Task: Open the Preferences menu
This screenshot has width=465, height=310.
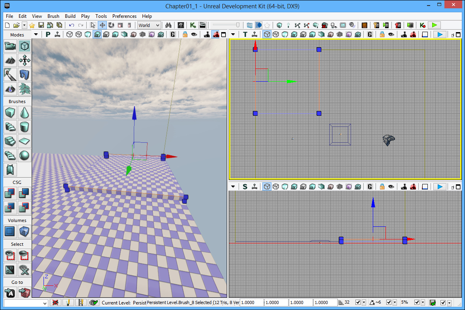Action: pos(124,16)
